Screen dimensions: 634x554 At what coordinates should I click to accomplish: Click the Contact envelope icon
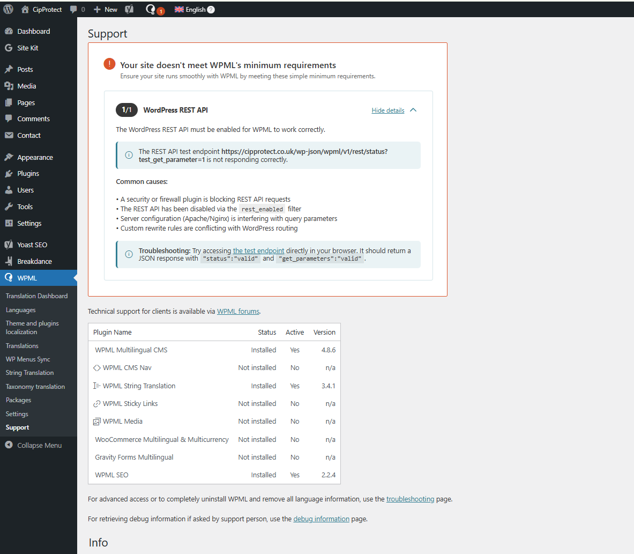(x=9, y=135)
